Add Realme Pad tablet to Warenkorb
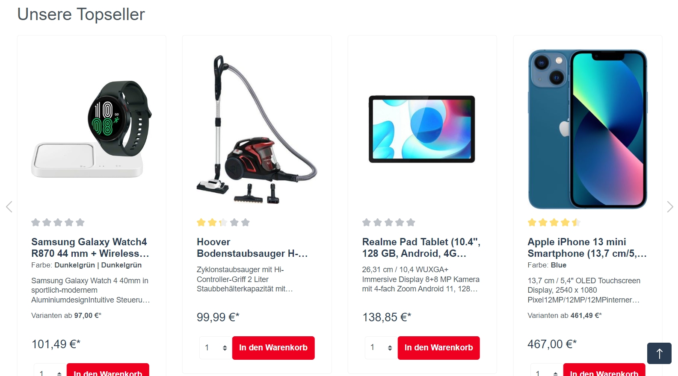The width and height of the screenshot is (678, 376). (439, 348)
